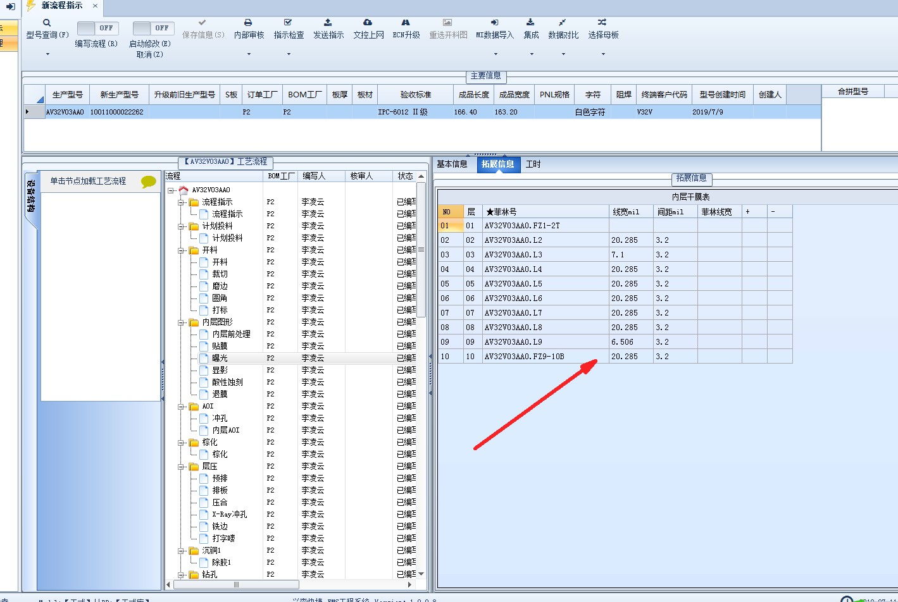Image resolution: width=898 pixels, height=602 pixels.
Task: Click 发送指示 upload icon
Action: [328, 23]
